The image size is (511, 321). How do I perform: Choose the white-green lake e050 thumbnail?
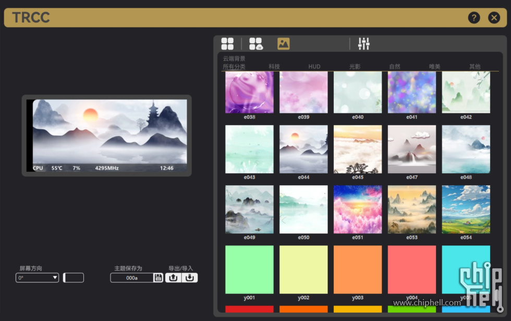[x=303, y=209]
